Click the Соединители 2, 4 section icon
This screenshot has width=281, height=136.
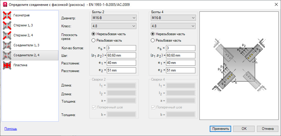click(x=7, y=55)
